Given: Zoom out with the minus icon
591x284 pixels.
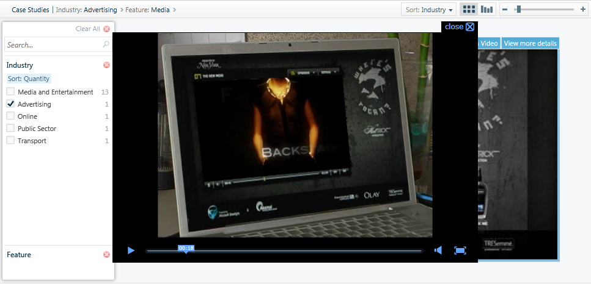Looking at the screenshot, I should [505, 9].
